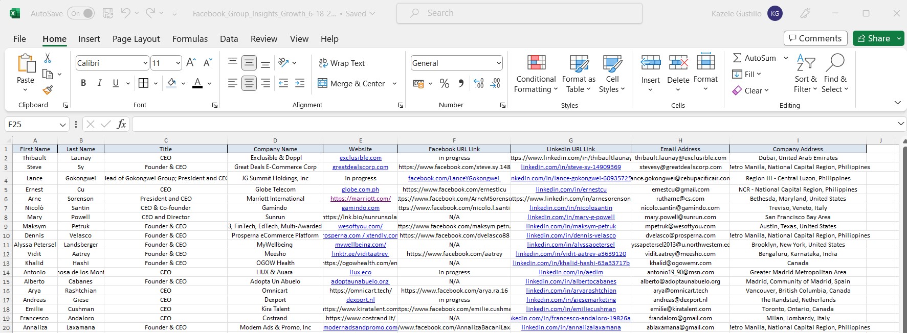Expand the Calibri font name dropdown

point(145,63)
